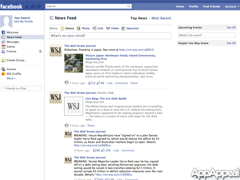The height and width of the screenshot is (180, 240).
Task: Open notifications globe icon in top bar
Action: coord(39,6)
